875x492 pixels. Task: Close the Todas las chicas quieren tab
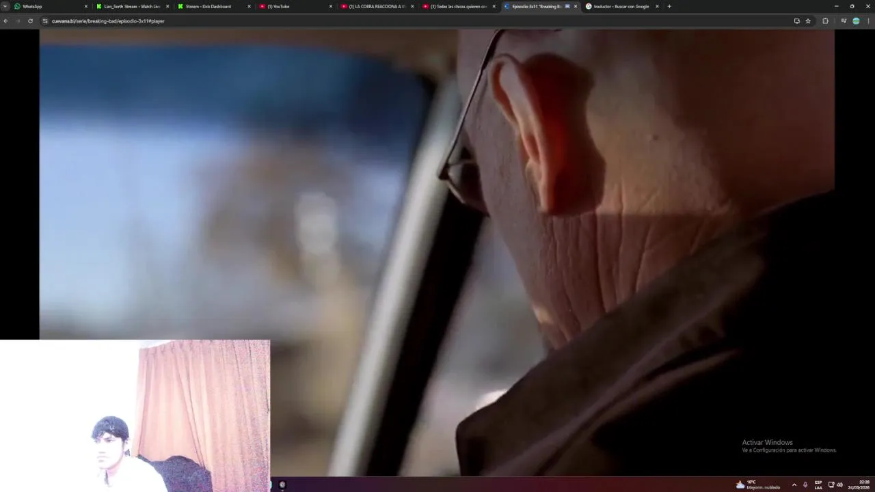pyautogui.click(x=494, y=6)
